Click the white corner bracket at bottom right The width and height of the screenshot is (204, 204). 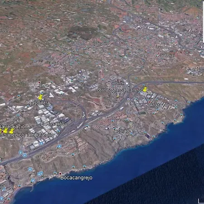click(x=201, y=201)
